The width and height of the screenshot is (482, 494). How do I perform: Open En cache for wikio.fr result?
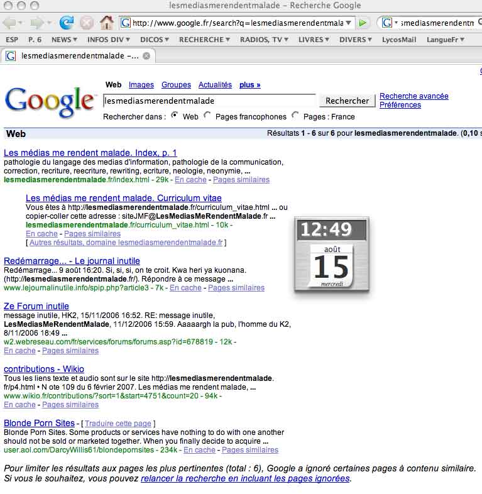coord(19,405)
